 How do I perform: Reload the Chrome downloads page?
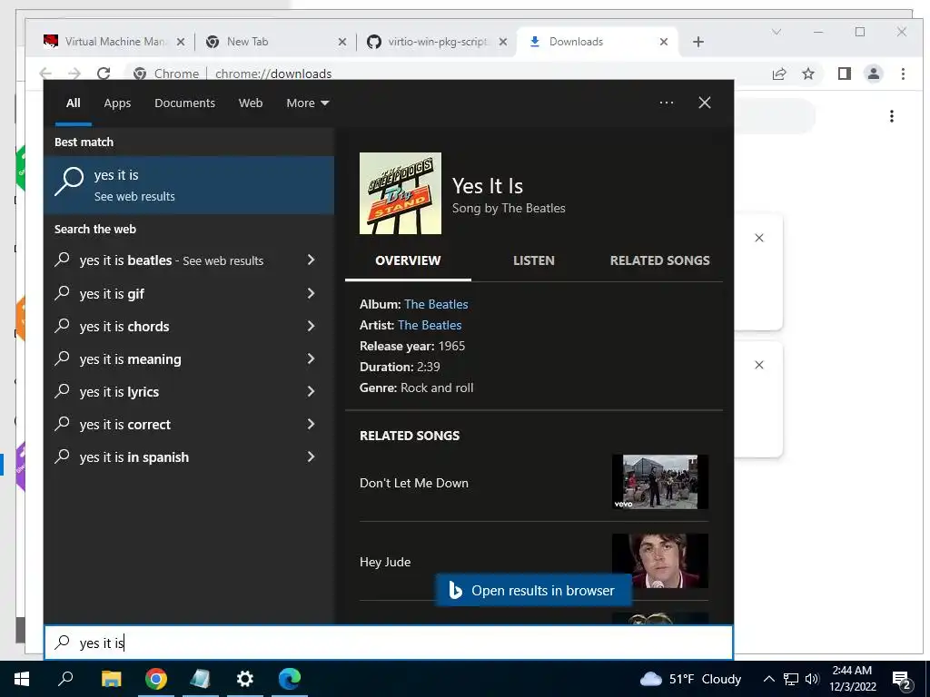104,74
